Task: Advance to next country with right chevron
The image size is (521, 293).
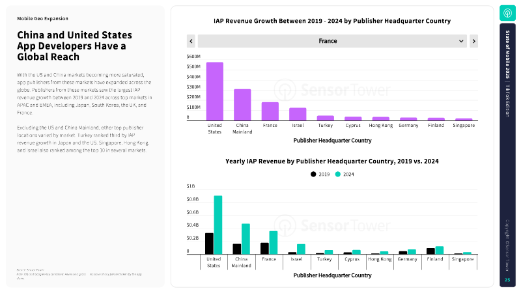Action: point(473,41)
